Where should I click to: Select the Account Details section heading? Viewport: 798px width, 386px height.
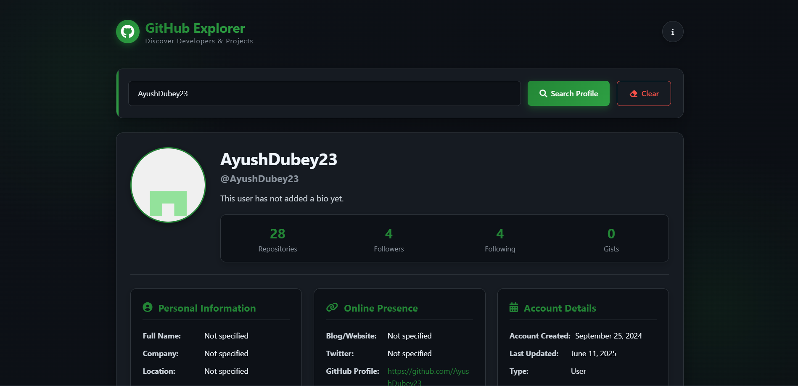click(x=560, y=308)
